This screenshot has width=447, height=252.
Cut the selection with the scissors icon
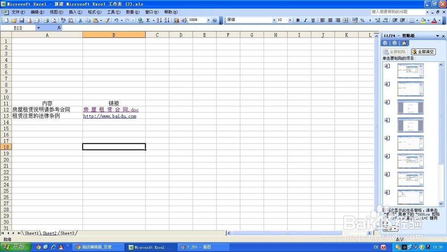click(x=80, y=20)
